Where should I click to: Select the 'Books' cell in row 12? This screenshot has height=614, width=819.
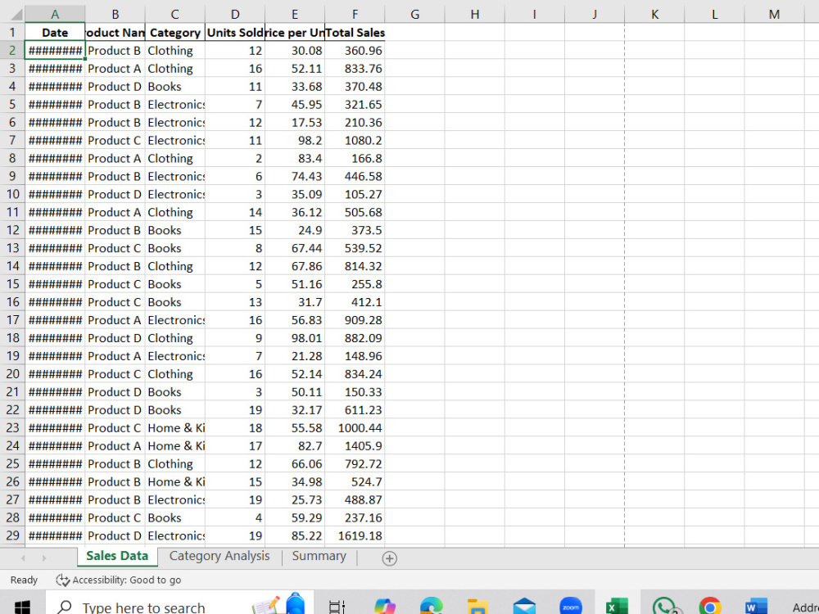[x=175, y=230]
